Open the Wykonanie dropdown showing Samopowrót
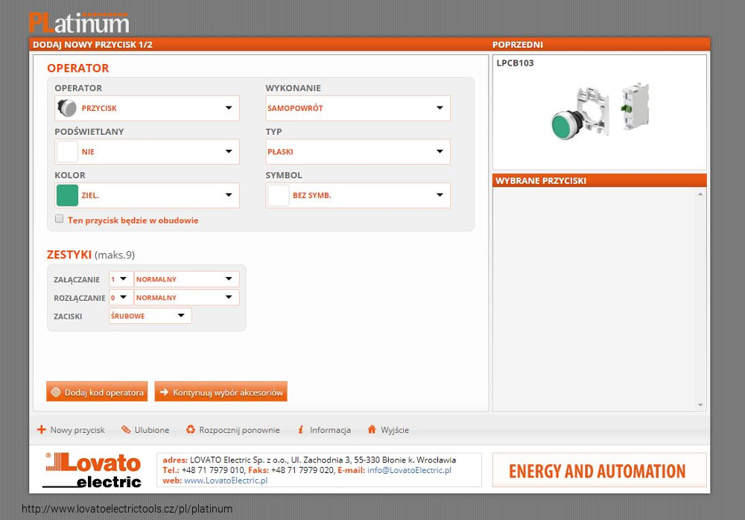 (x=358, y=108)
